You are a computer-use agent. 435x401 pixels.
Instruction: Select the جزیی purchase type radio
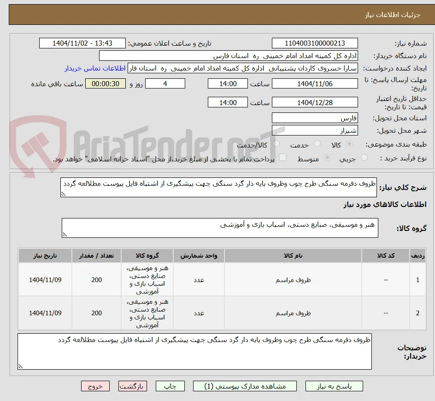(364, 158)
